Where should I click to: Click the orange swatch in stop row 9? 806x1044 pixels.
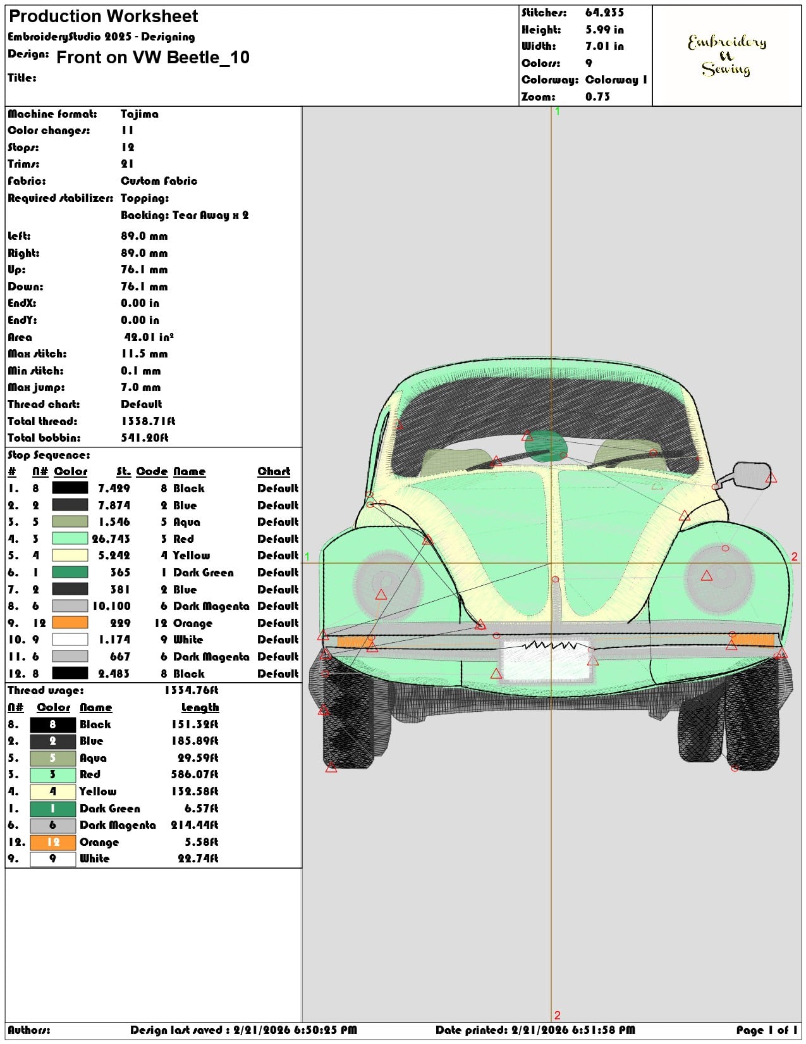click(x=70, y=623)
